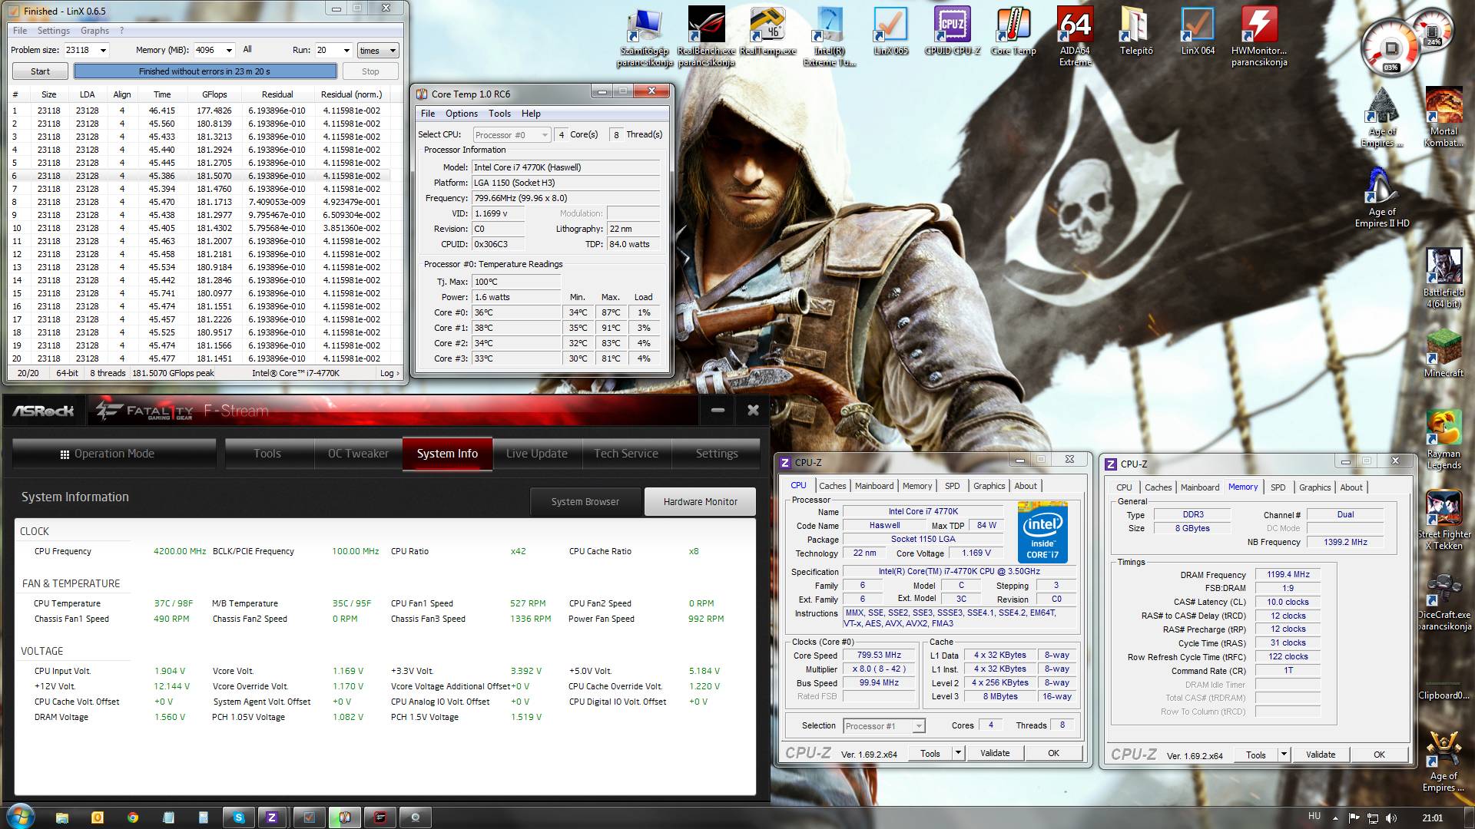Viewport: 1475px width, 829px height.
Task: Expand the Tools dropdown arrow in CPU-Z Memory window
Action: coord(1284,755)
